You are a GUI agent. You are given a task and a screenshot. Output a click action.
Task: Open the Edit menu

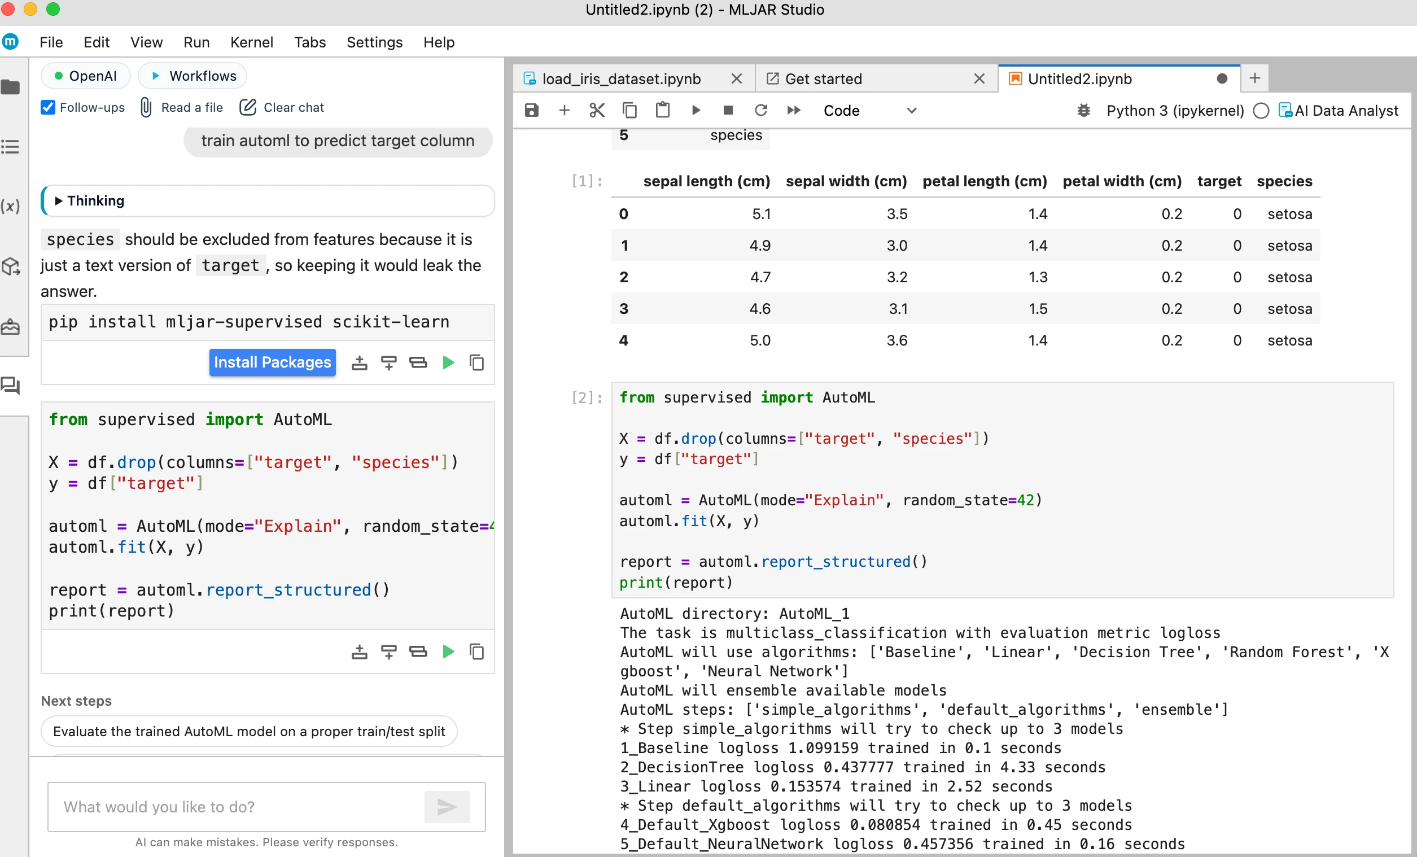(x=96, y=42)
